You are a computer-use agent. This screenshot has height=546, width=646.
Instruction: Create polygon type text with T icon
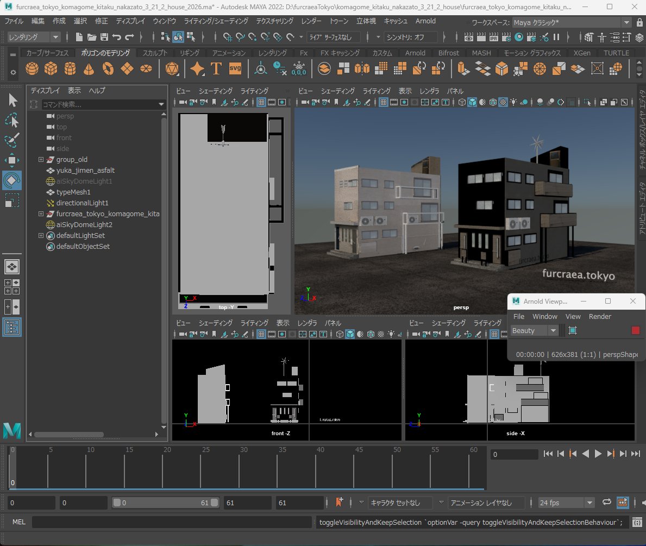(216, 69)
